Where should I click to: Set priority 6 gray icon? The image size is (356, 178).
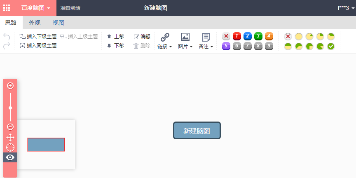[237, 46]
